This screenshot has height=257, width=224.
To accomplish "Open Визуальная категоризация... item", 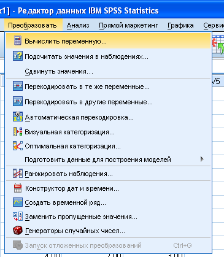I will click(108, 132).
